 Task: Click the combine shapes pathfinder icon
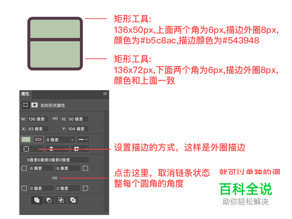pos(37,200)
